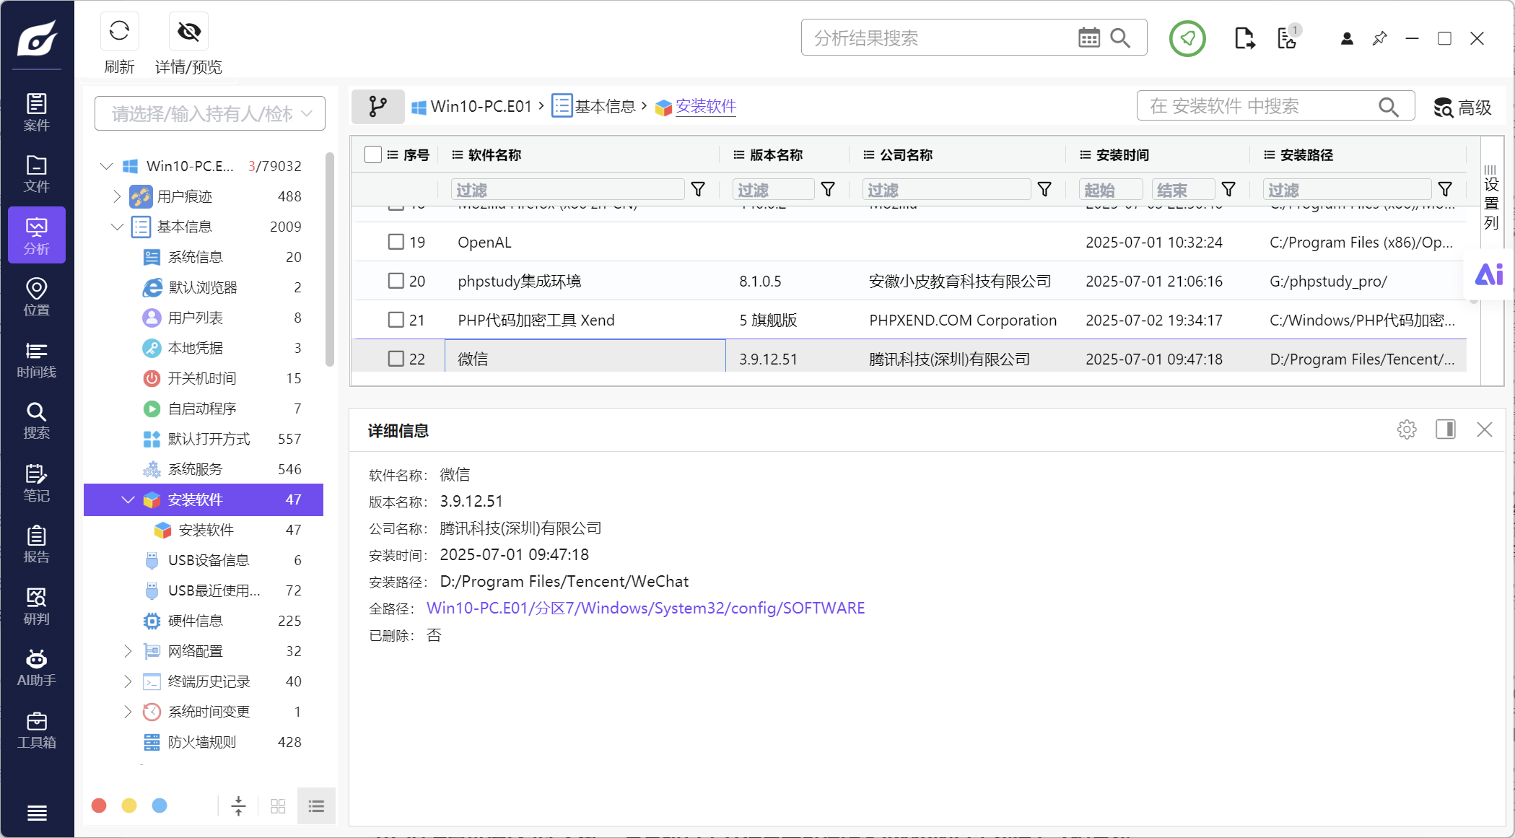Switch to grid view icon at tree bottom
This screenshot has width=1515, height=838.
(278, 806)
